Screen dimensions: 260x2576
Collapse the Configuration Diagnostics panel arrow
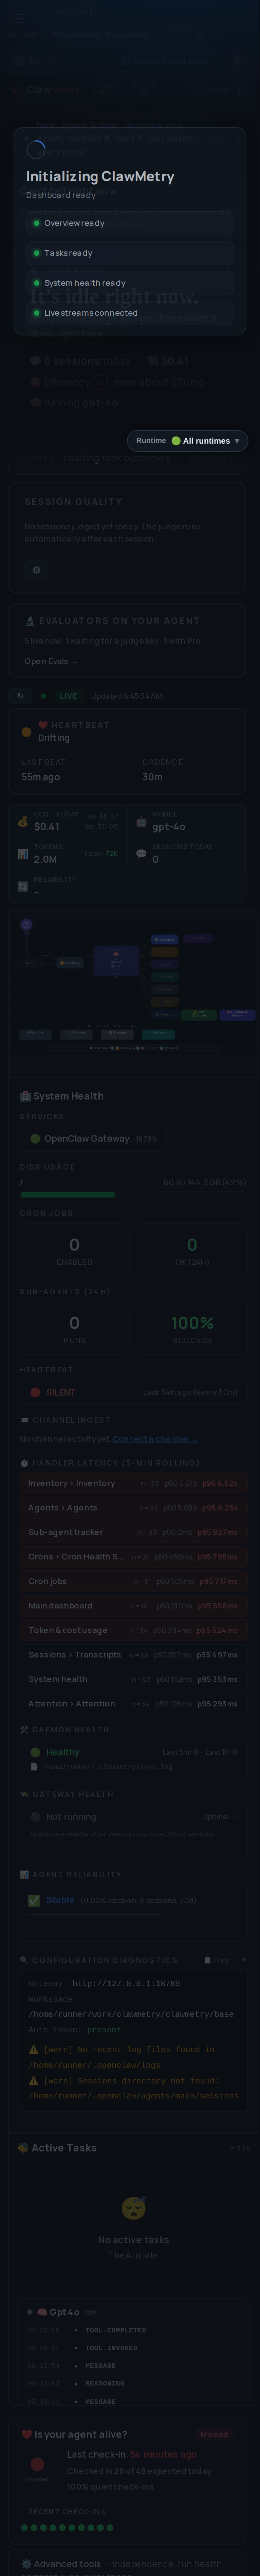click(x=244, y=1960)
